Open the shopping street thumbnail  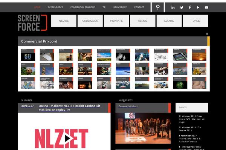(142, 69)
